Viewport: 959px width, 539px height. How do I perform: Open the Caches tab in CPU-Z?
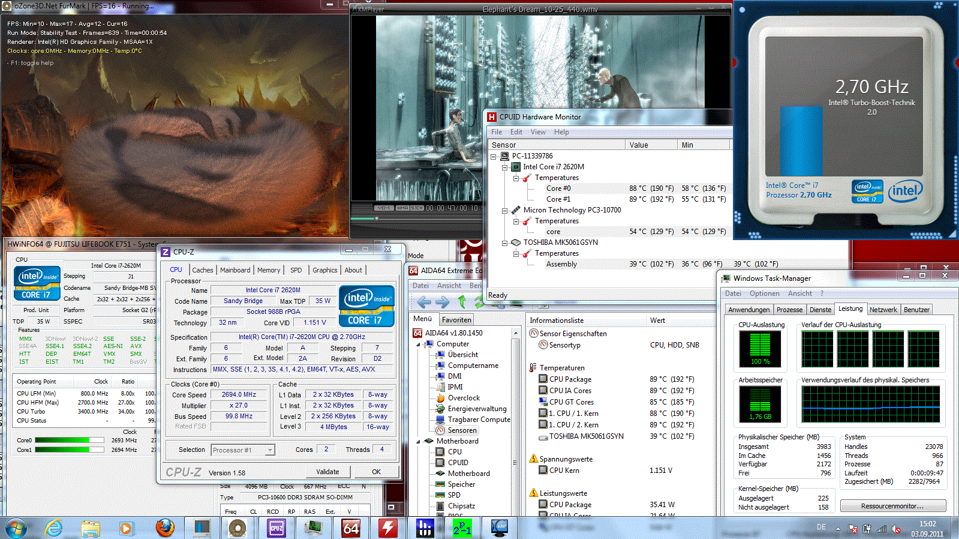203,270
